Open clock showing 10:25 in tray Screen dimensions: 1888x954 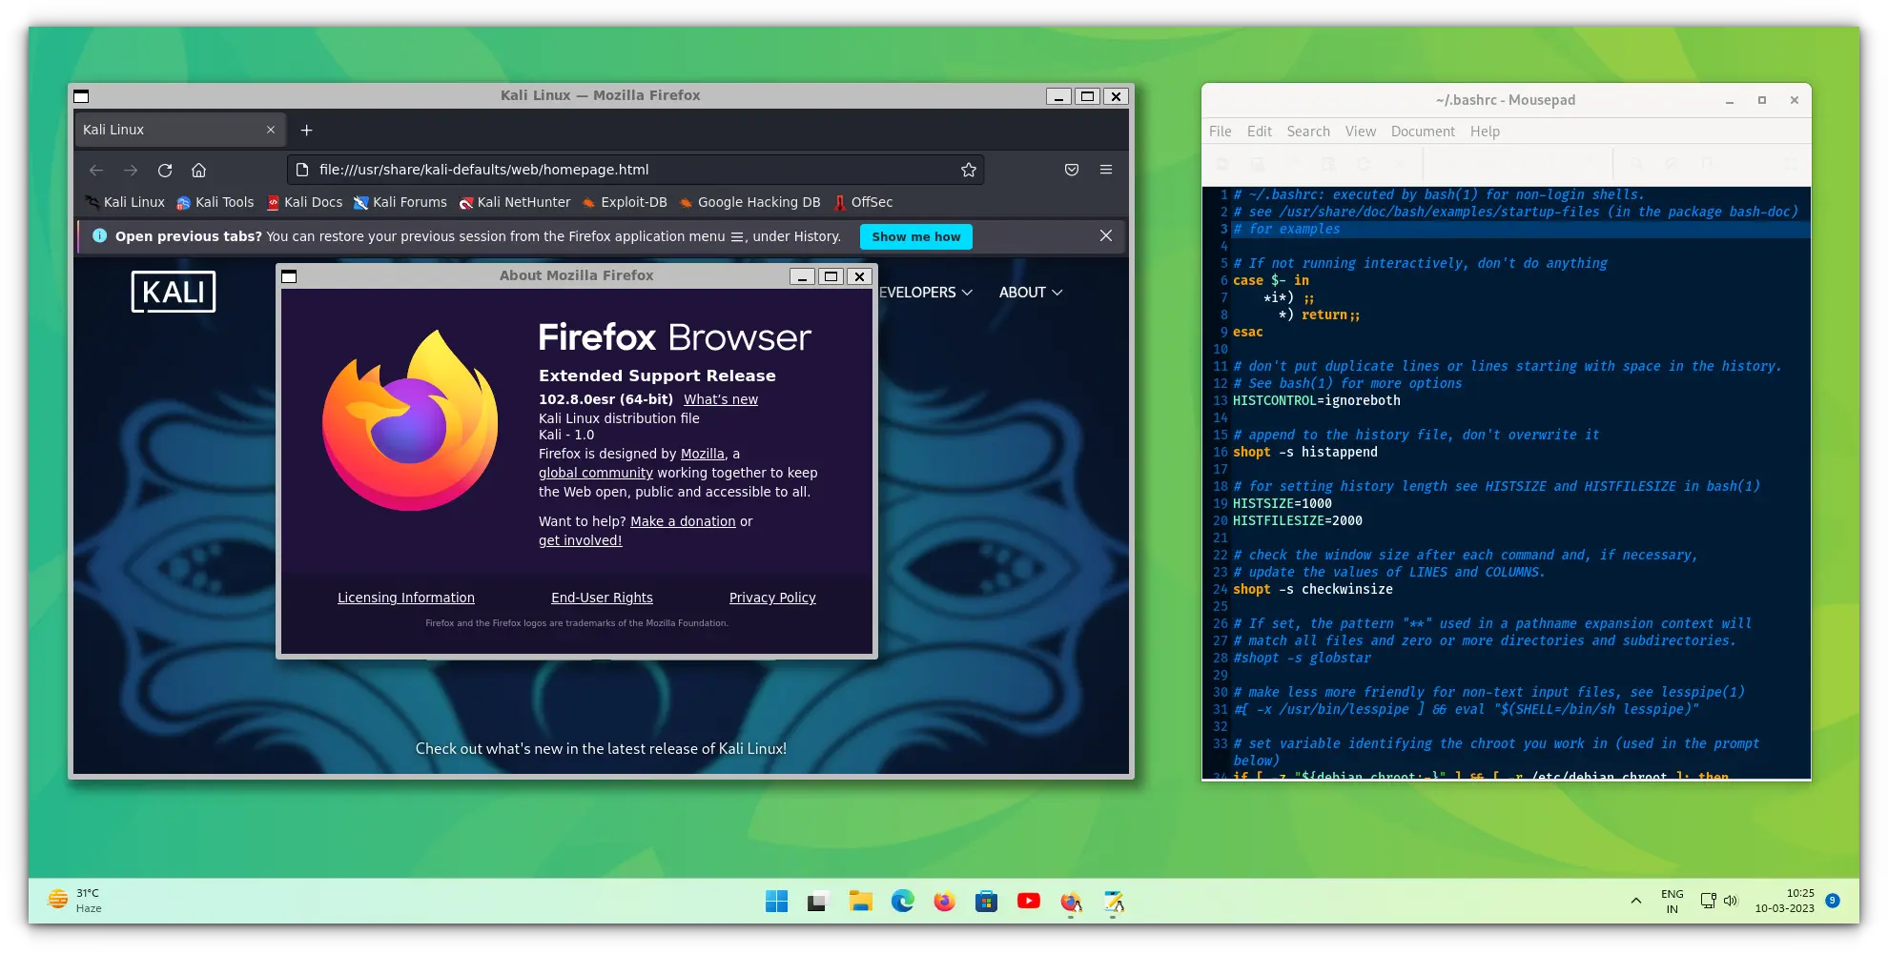(1784, 901)
